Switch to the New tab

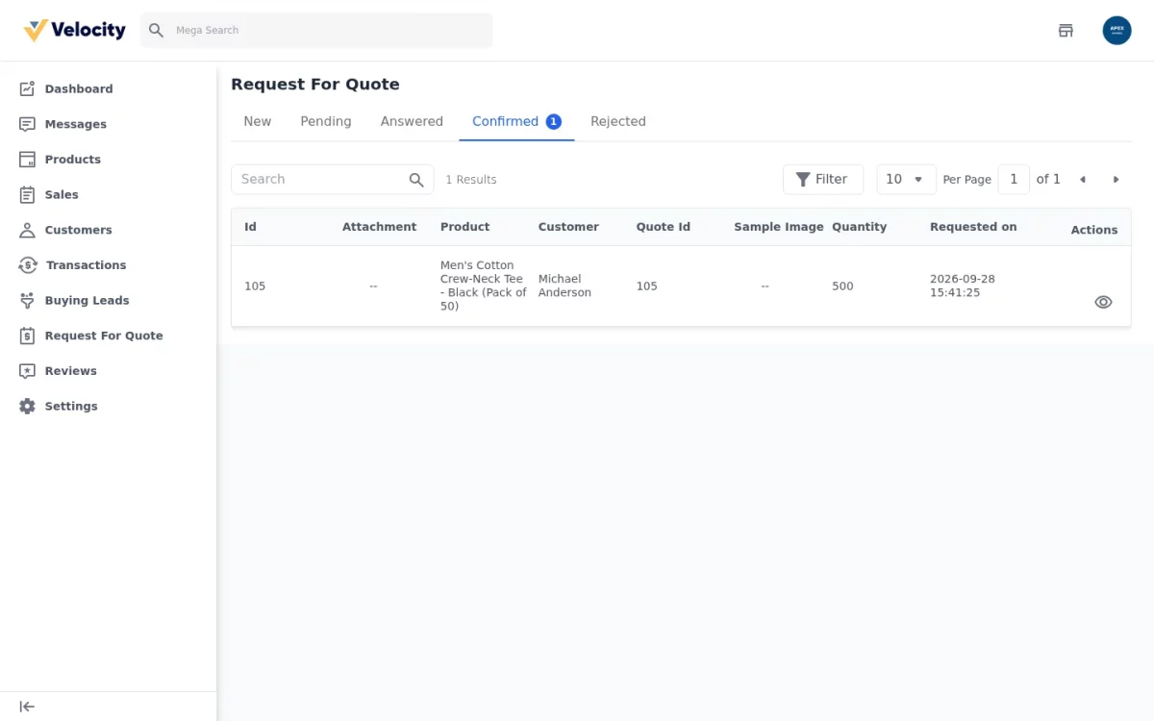258,121
